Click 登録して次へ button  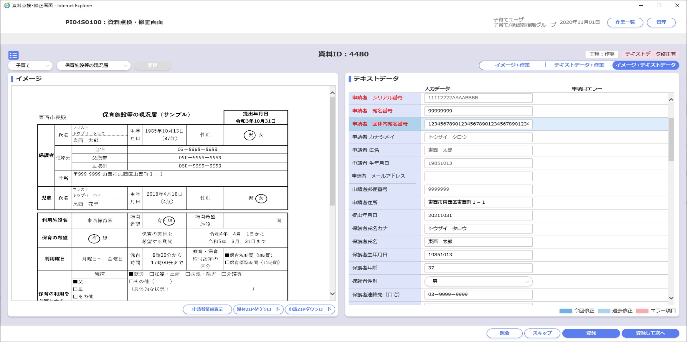click(x=650, y=333)
